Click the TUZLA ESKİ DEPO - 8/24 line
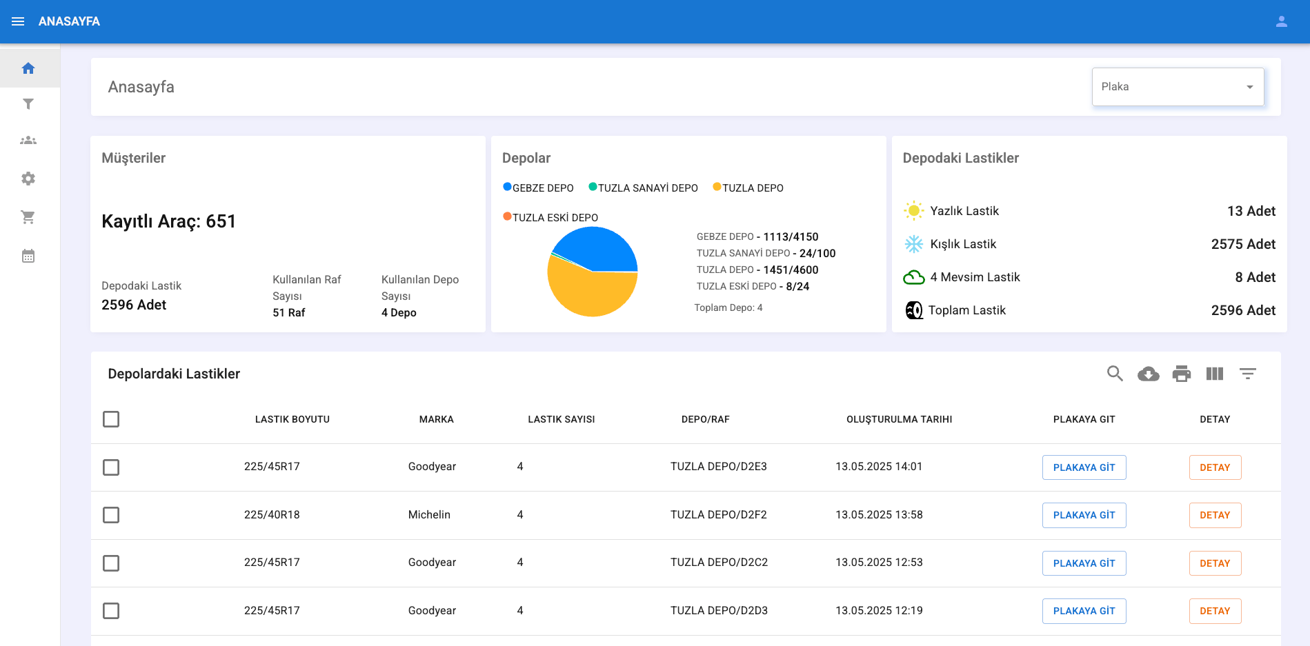Viewport: 1310px width, 646px height. pos(753,286)
